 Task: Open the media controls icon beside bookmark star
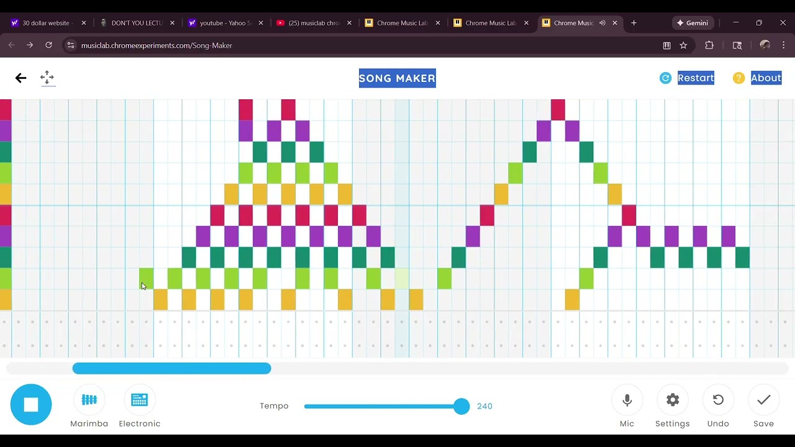(x=666, y=45)
